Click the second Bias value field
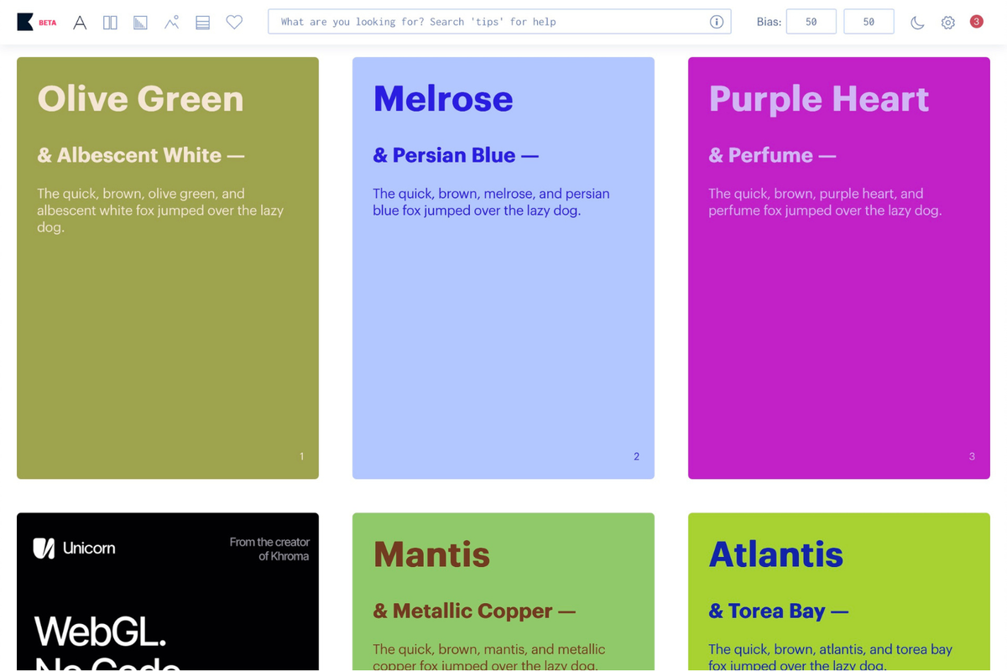The image size is (1007, 671). pos(869,22)
